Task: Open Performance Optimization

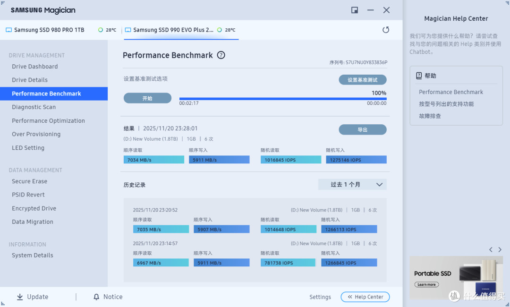Action: (x=49, y=120)
